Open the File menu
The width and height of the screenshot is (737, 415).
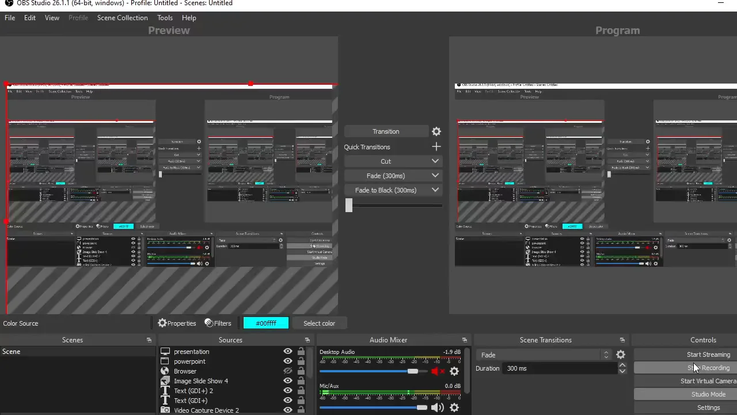10,18
